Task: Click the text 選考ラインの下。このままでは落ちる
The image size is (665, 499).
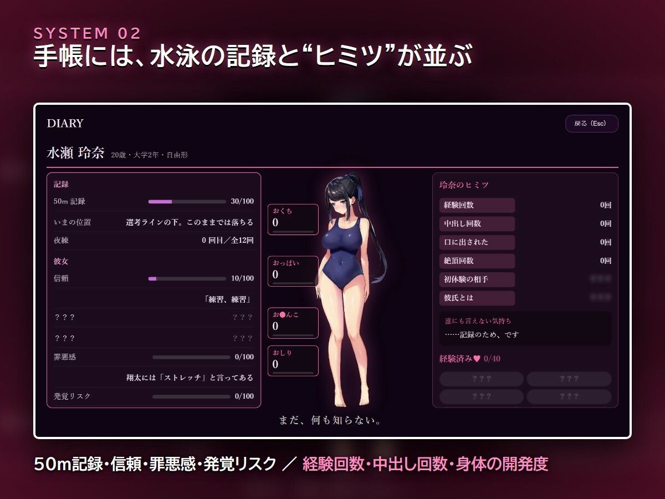Action: [190, 222]
